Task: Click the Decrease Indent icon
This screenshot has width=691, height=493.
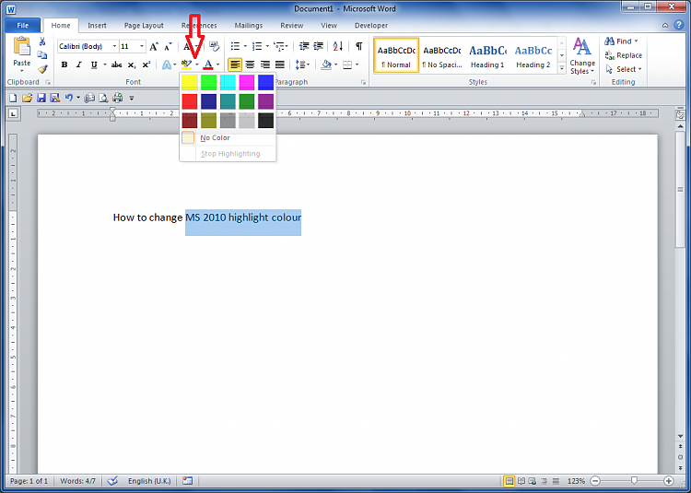Action: pyautogui.click(x=304, y=46)
